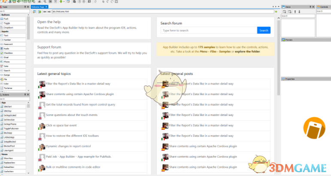The width and height of the screenshot is (331, 176).
Task: Select the Toggle button control
Action: [13, 23]
